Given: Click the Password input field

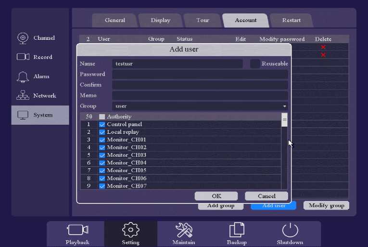Looking at the screenshot, I should [200, 74].
